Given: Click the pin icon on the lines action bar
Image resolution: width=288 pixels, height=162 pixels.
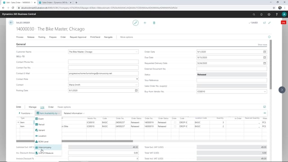Looking at the screenshot, I should [265, 113].
